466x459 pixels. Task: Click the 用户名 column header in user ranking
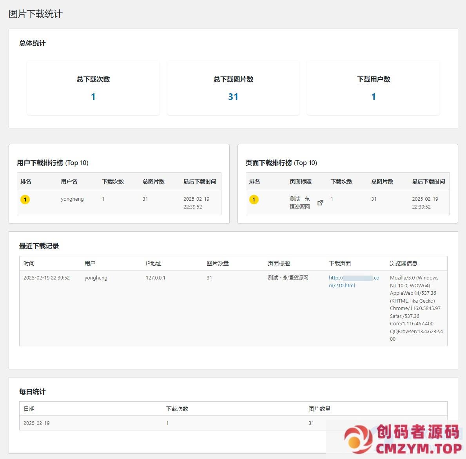pos(69,181)
